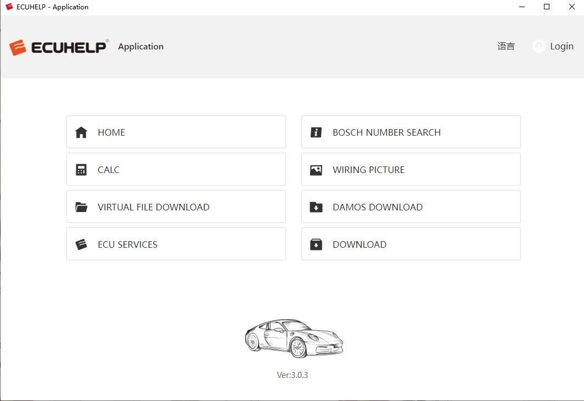Click the calculator icon next to CALC
Screen dimensions: 584x401
(x=81, y=170)
